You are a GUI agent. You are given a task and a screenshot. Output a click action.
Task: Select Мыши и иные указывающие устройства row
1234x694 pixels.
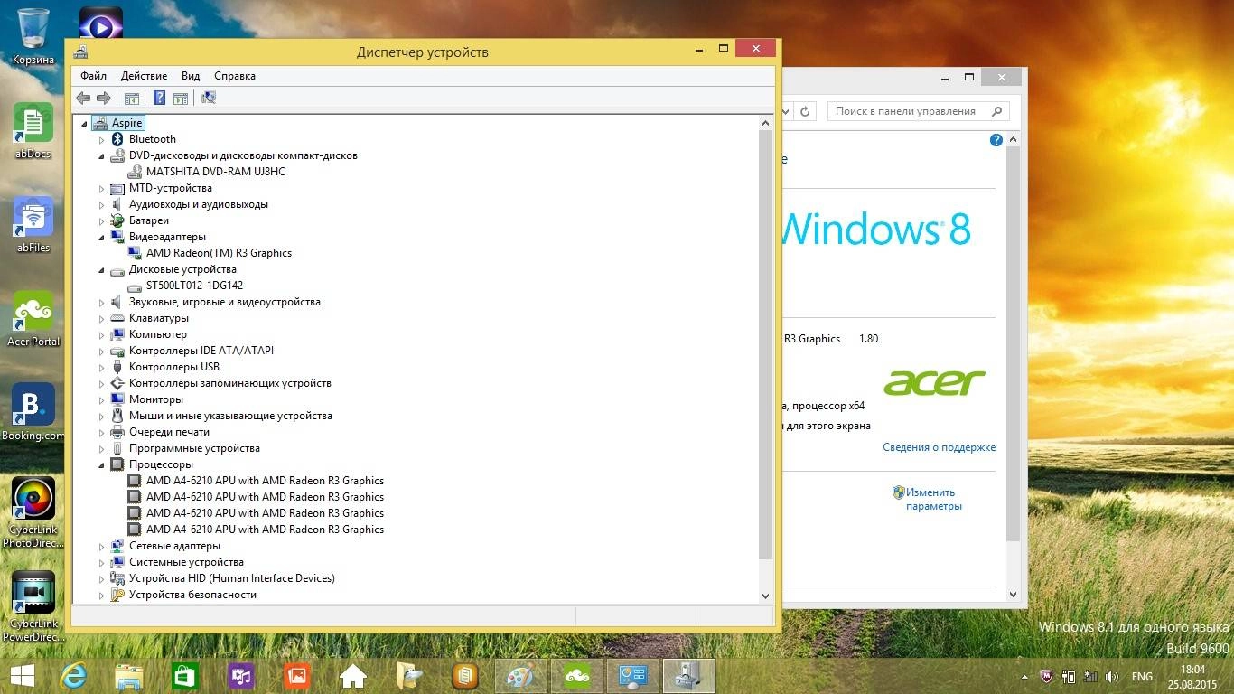(230, 416)
